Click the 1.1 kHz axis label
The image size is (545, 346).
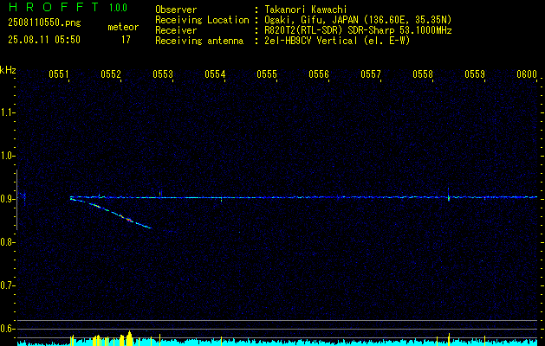[x=7, y=112]
